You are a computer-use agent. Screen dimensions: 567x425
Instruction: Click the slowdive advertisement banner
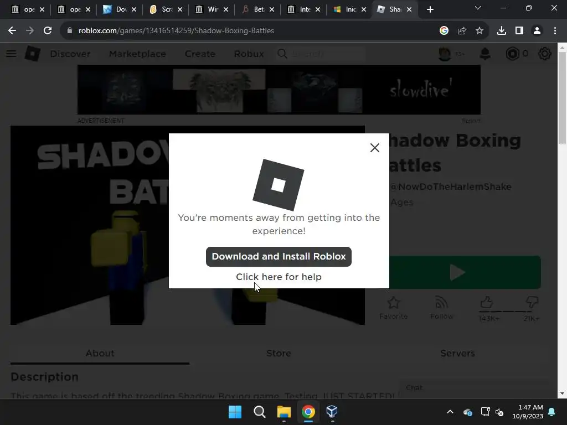pyautogui.click(x=279, y=90)
